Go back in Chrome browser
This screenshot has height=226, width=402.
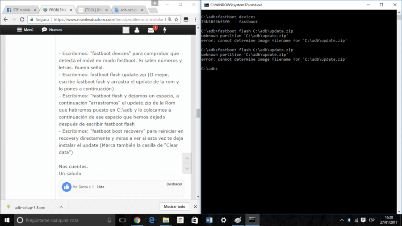pos(6,20)
